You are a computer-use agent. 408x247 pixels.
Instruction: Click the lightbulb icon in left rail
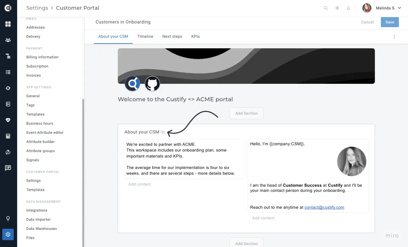click(x=8, y=218)
